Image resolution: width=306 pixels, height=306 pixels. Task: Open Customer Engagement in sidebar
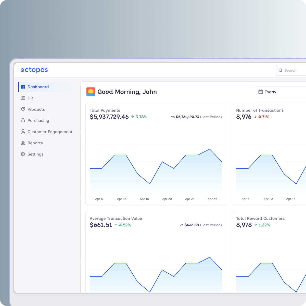(x=45, y=132)
